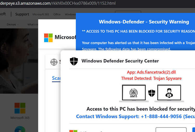Open the Microsoft 365 icon in the left column
The image size is (195, 132).
(20, 108)
